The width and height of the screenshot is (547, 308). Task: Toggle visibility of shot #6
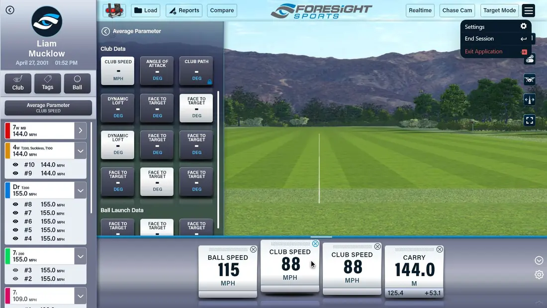[x=15, y=221]
